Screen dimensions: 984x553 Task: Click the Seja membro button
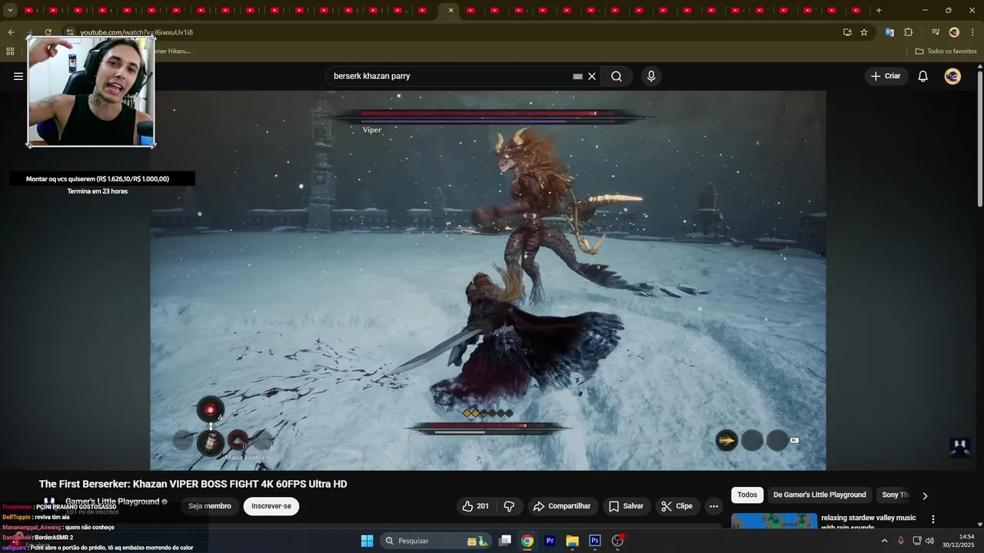[209, 506]
